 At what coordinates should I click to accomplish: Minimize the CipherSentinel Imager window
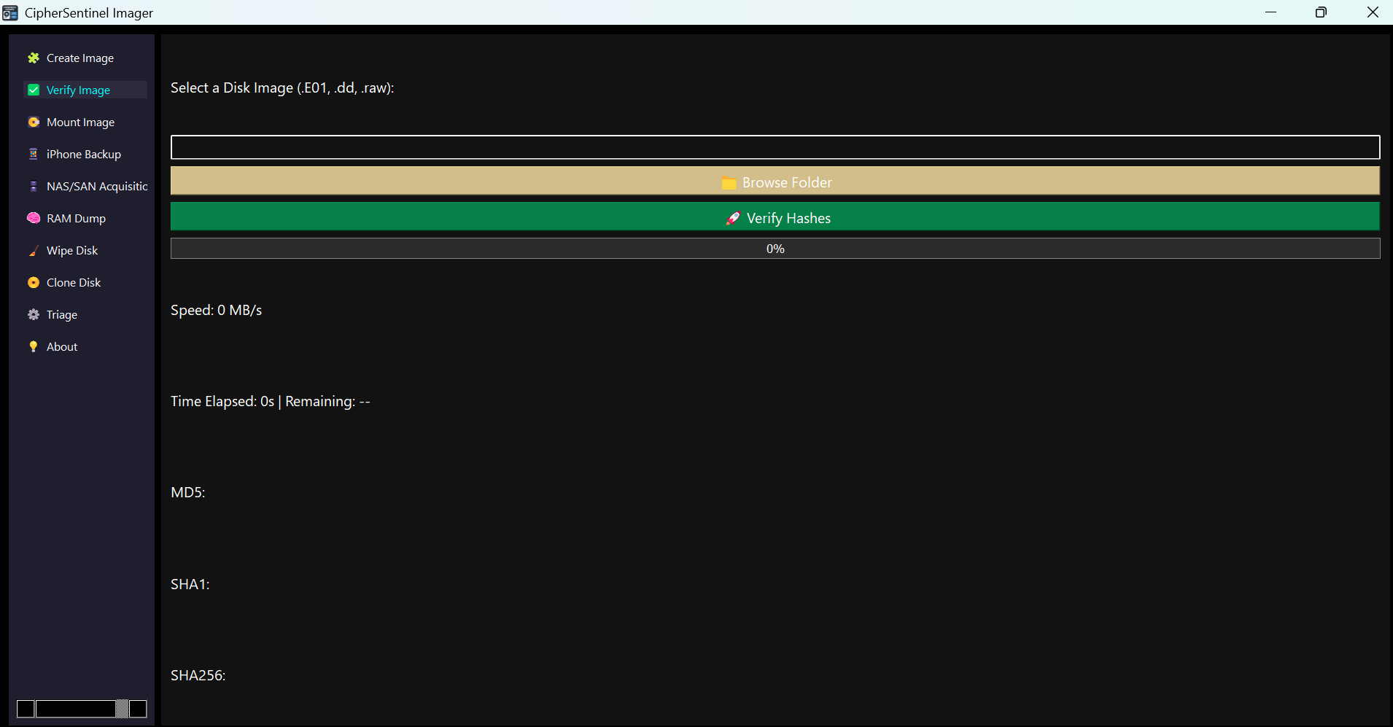click(x=1271, y=12)
